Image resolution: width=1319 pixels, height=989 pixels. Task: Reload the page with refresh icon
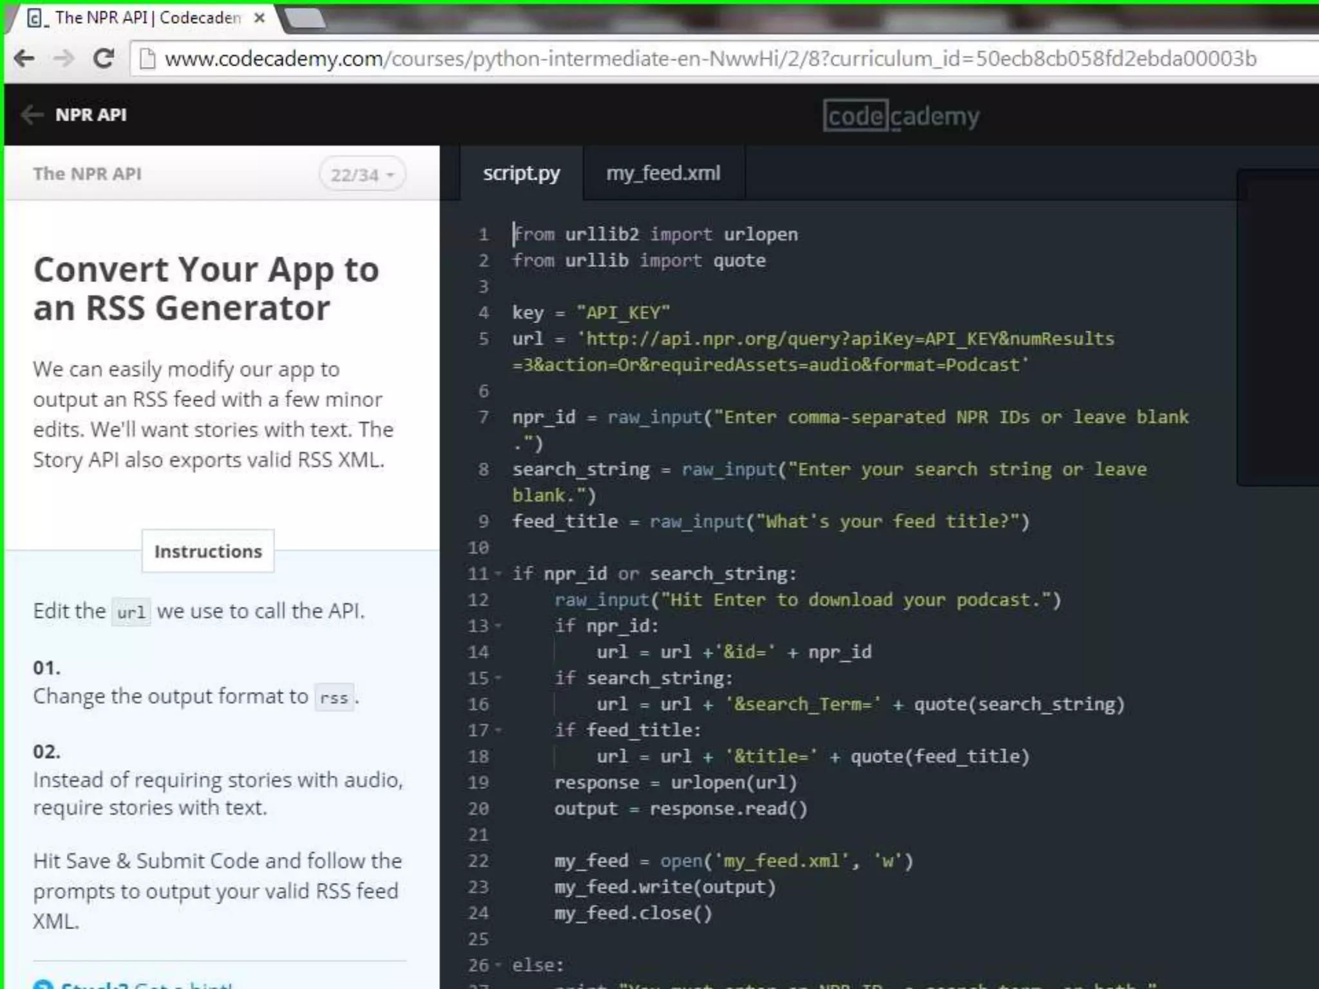click(103, 59)
